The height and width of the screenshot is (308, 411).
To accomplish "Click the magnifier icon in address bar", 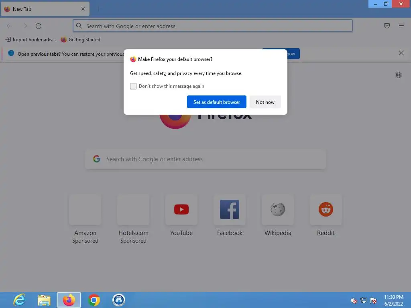I will (79, 26).
